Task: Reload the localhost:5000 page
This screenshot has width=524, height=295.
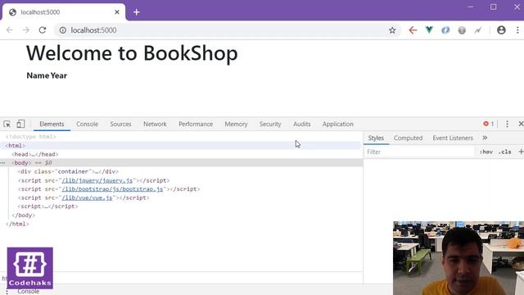Action: pos(43,30)
